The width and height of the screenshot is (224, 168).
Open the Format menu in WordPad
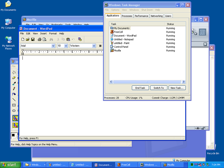pyautogui.click(x=53, y=34)
